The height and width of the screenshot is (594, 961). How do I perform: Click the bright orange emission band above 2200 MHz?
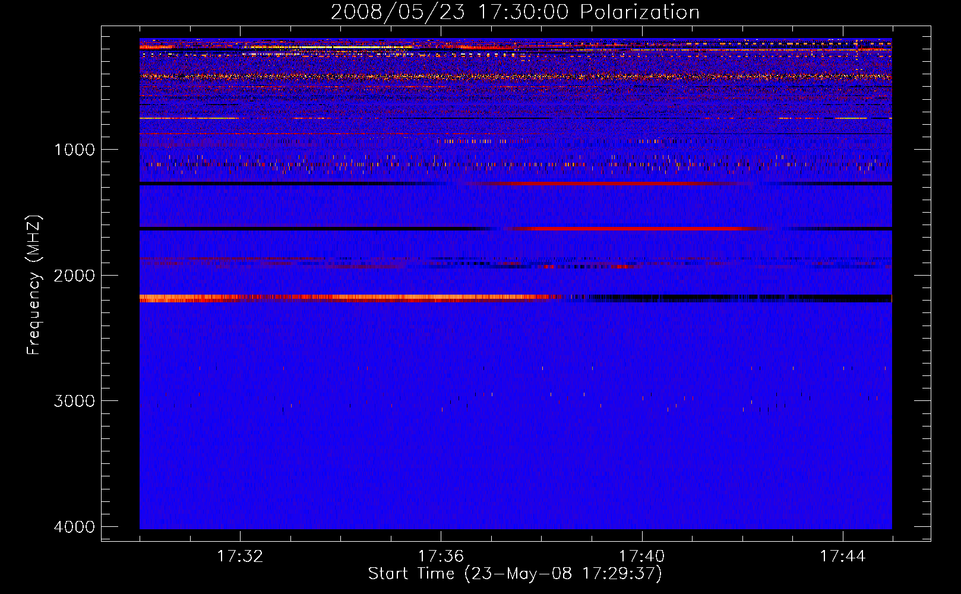pyautogui.click(x=350, y=298)
